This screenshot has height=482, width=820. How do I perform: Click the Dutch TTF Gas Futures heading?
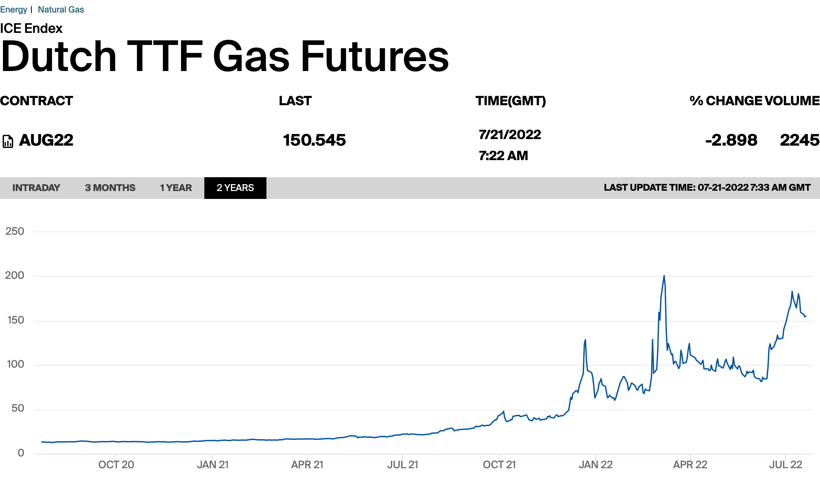pyautogui.click(x=225, y=57)
